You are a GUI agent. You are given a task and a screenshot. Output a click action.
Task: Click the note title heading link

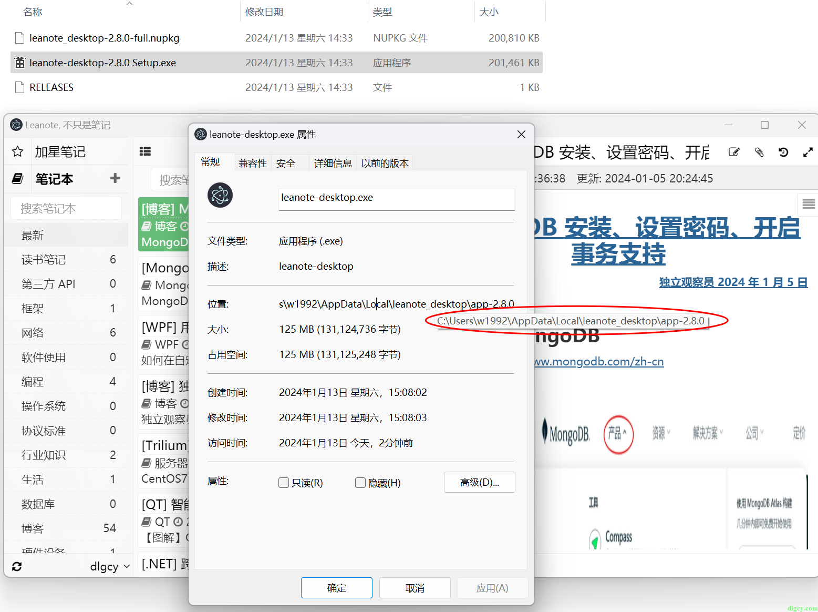pyautogui.click(x=667, y=241)
